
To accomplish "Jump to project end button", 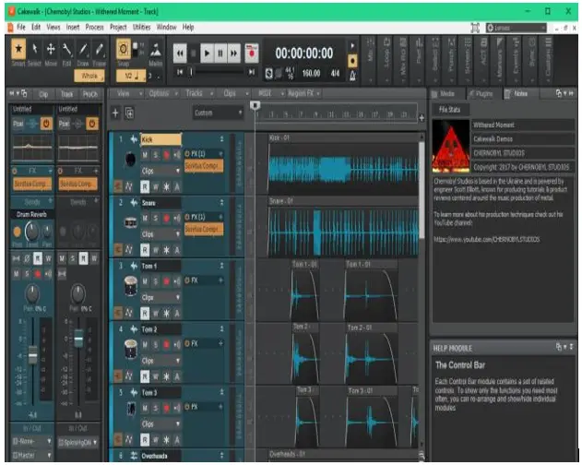I will tap(252, 72).
